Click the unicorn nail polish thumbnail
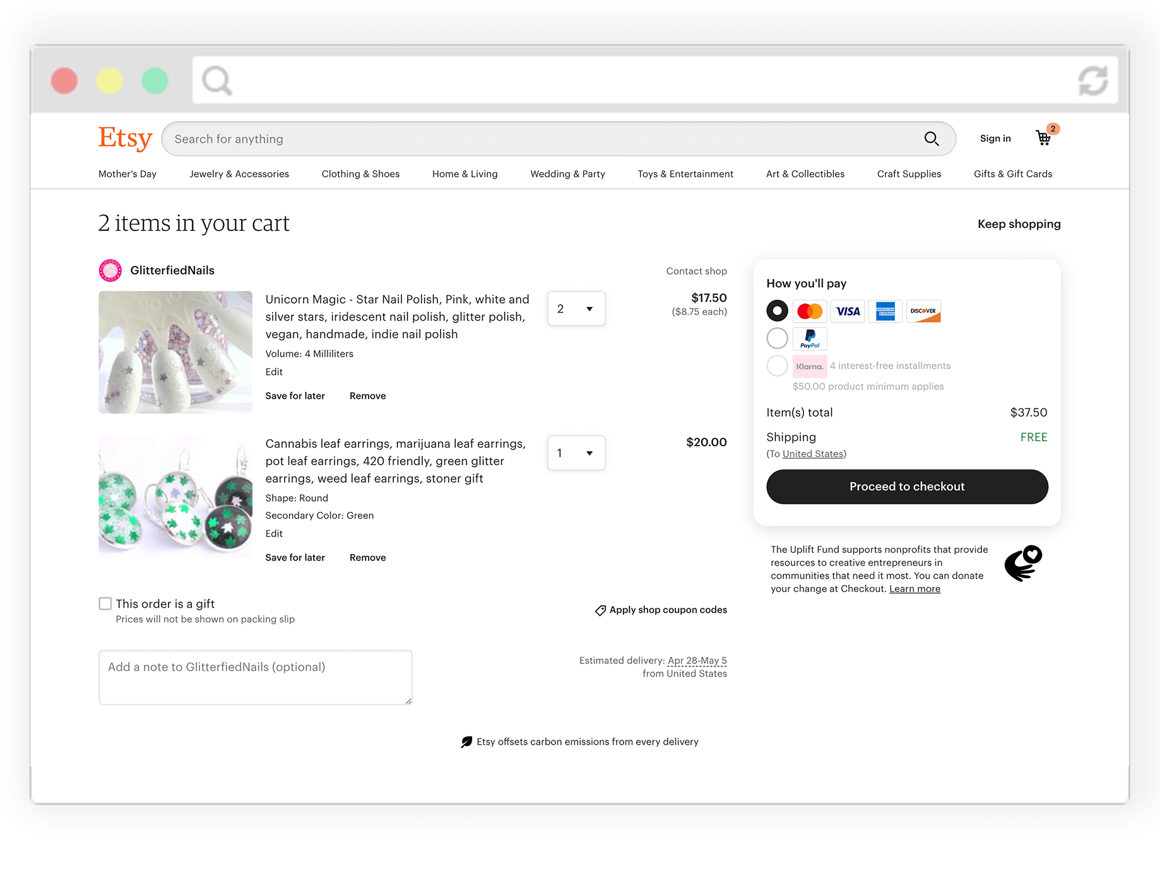The width and height of the screenshot is (1160, 876). [x=175, y=352]
